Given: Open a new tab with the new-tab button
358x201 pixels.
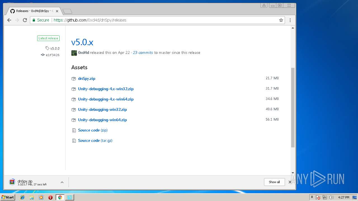Looking at the screenshot, I should (x=67, y=11).
